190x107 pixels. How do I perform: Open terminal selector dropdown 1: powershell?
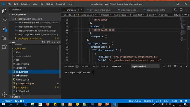click(x=145, y=67)
